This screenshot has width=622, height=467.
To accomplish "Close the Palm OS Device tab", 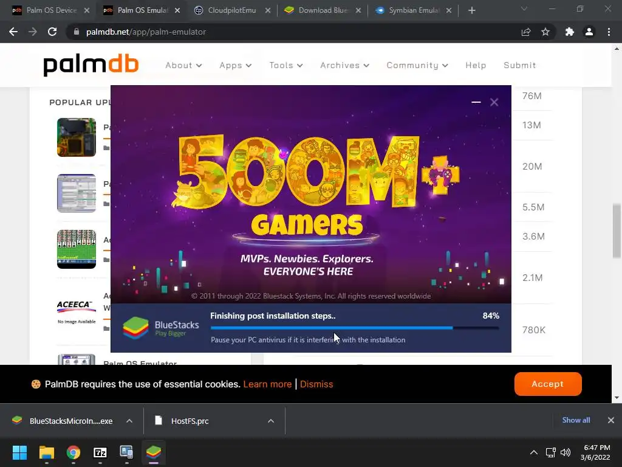I will [87, 10].
